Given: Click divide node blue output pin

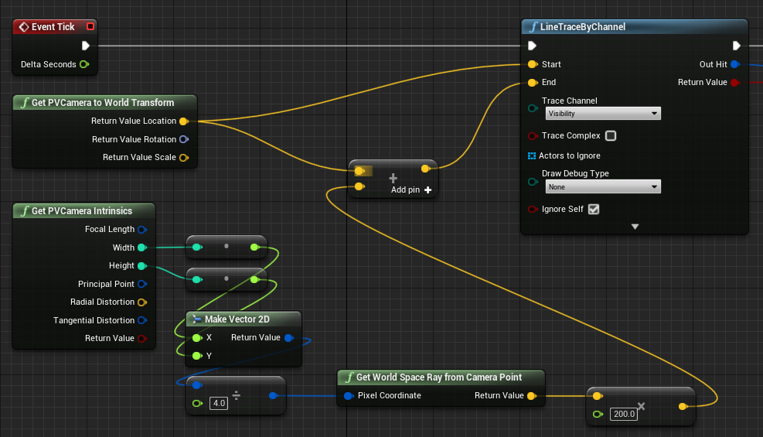Looking at the screenshot, I should 274,396.
